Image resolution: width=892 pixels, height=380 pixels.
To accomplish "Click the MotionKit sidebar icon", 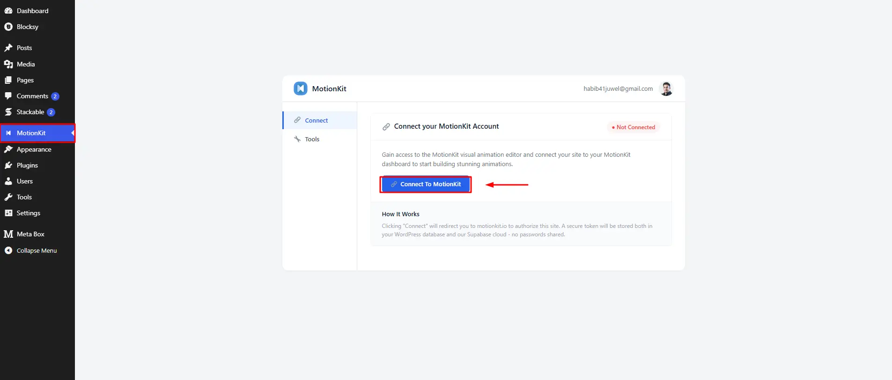I will pos(8,133).
